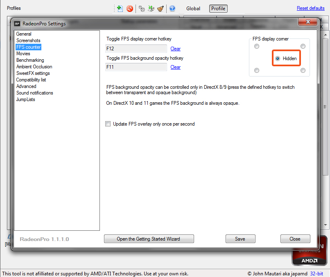Open the Movies settings category
The height and width of the screenshot is (277, 330).
click(23, 54)
